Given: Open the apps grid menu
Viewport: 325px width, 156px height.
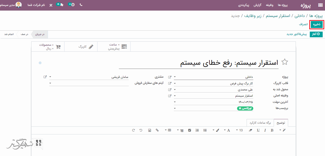Looking at the screenshot, I should [x=316, y=5].
